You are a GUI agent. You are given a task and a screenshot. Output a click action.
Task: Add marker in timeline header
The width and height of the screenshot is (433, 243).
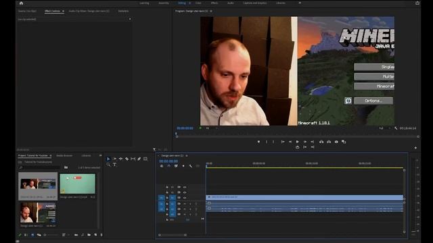[x=183, y=166]
